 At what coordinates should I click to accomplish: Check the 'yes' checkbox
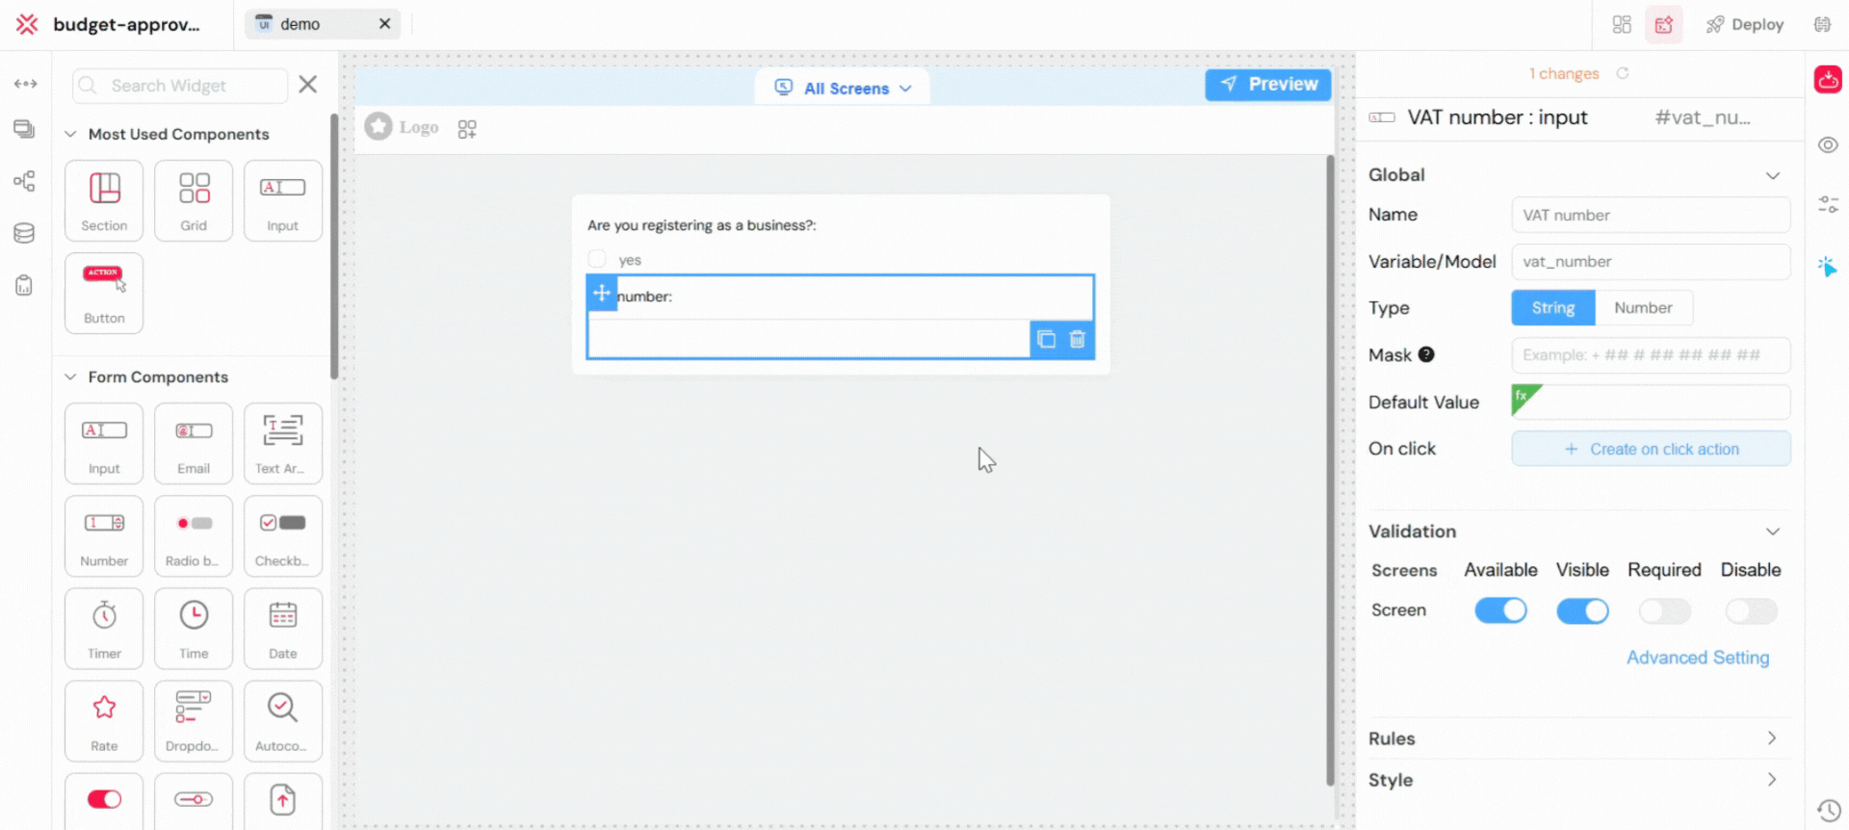tap(597, 259)
